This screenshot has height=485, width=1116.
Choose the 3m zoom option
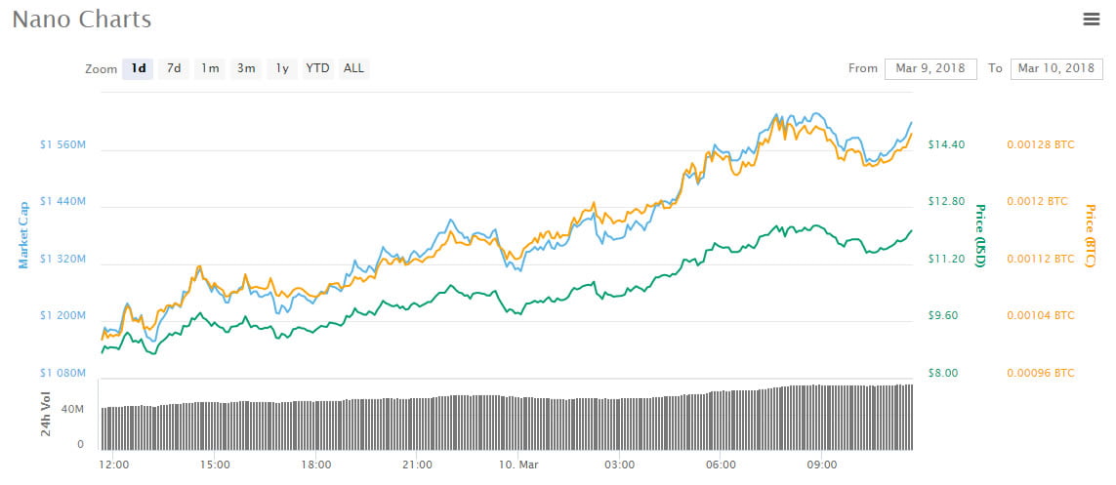click(246, 68)
